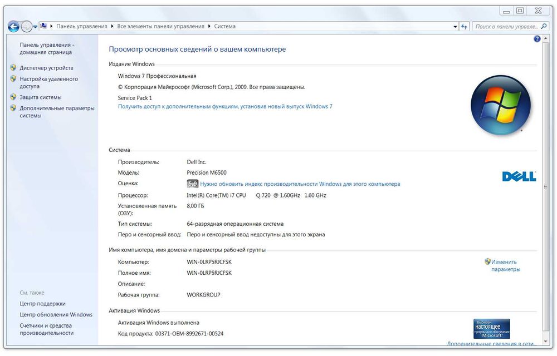The width and height of the screenshot is (557, 356).
Task: Open address bar history dropdown arrow
Action: (x=455, y=27)
